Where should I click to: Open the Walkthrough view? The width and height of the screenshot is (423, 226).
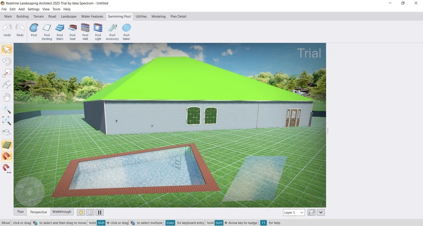[x=61, y=212]
